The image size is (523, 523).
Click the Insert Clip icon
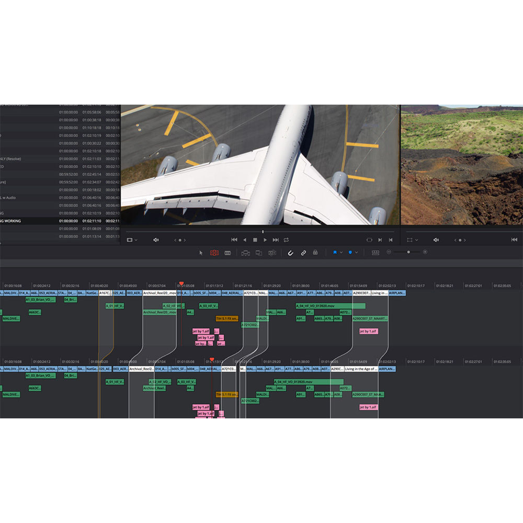(x=245, y=253)
